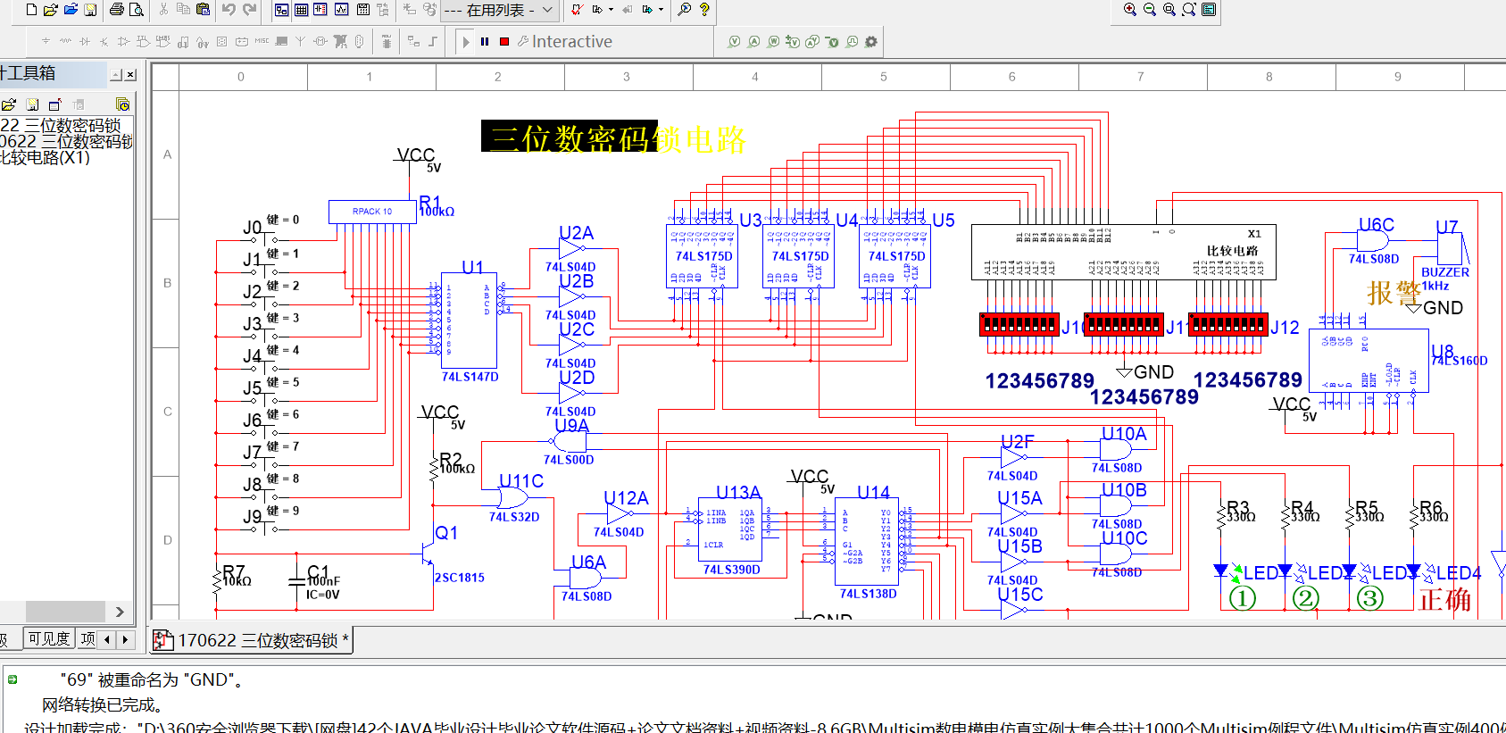Paste from clipboard
The height and width of the screenshot is (733, 1506).
[x=203, y=10]
